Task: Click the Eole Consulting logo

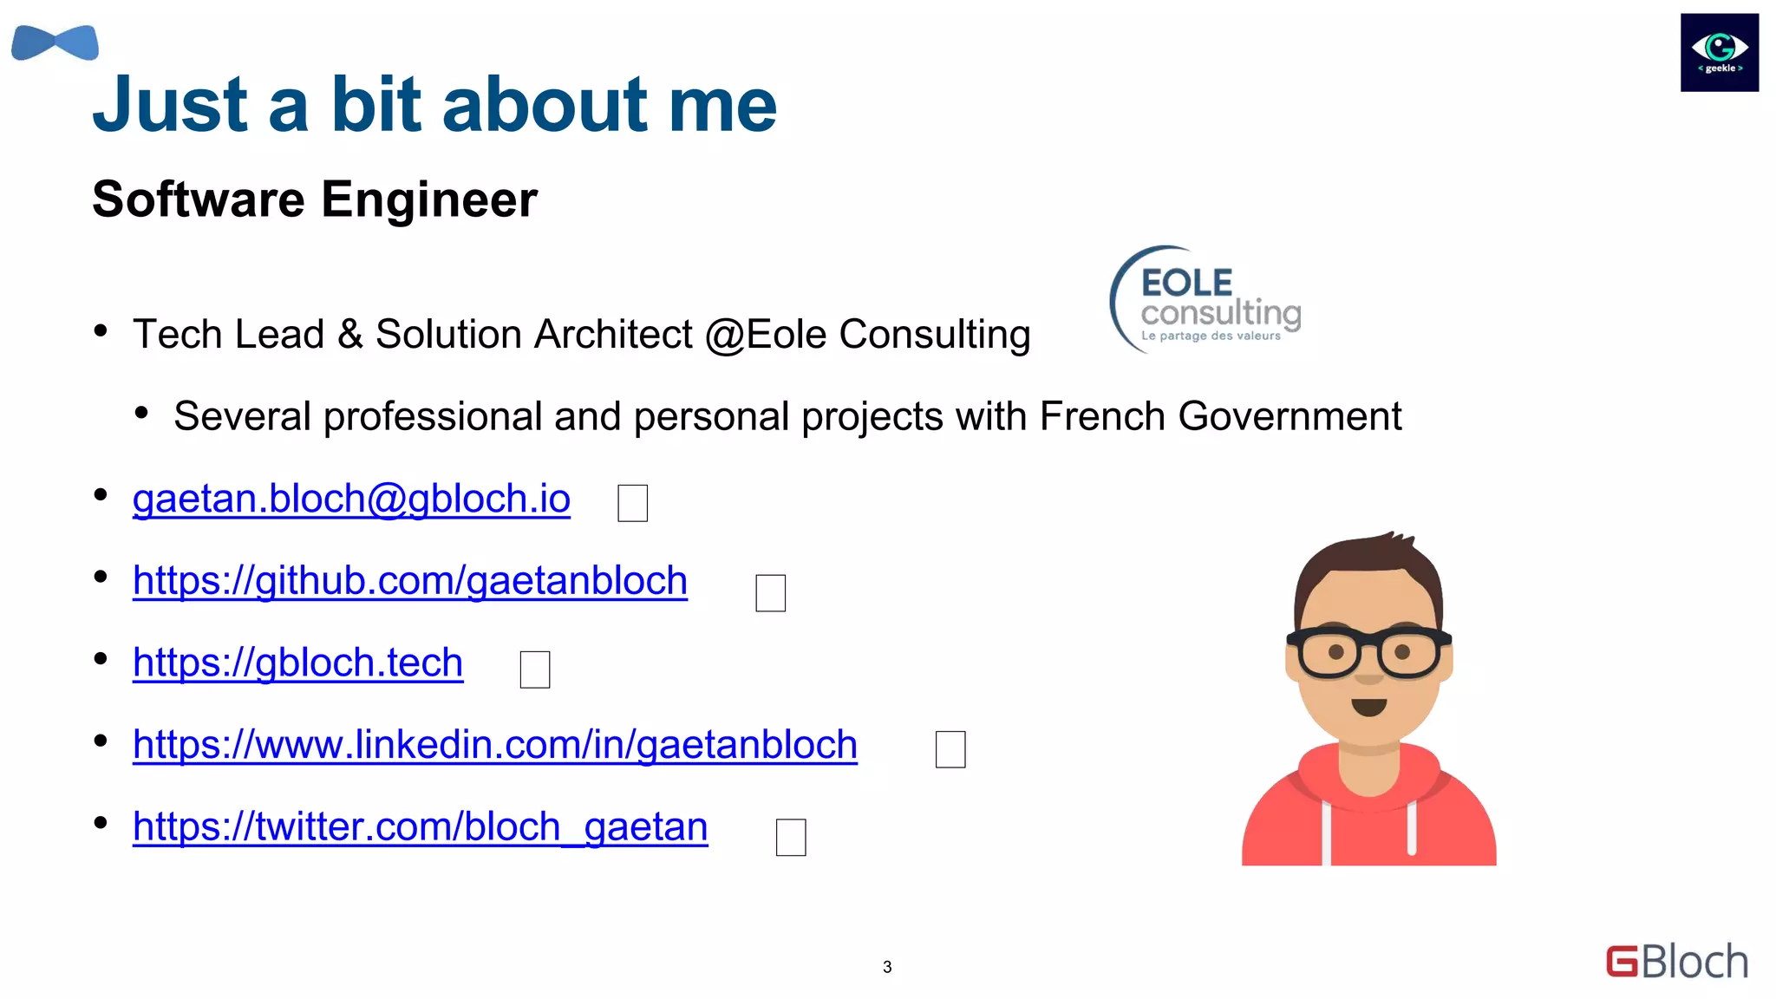Action: coord(1207,301)
